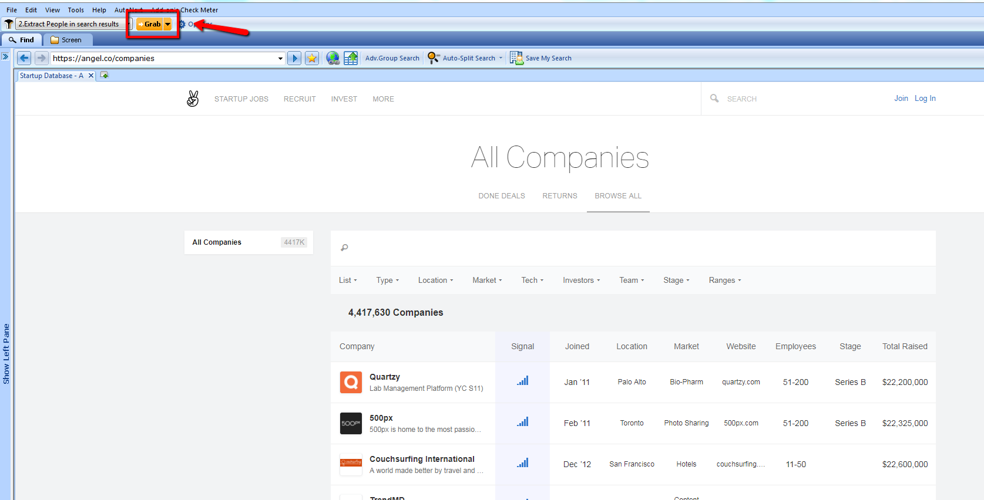The height and width of the screenshot is (500, 984).
Task: Expand the Location filter dropdown
Action: (436, 281)
